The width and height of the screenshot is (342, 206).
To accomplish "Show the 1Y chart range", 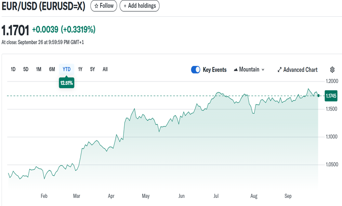I will click(80, 69).
